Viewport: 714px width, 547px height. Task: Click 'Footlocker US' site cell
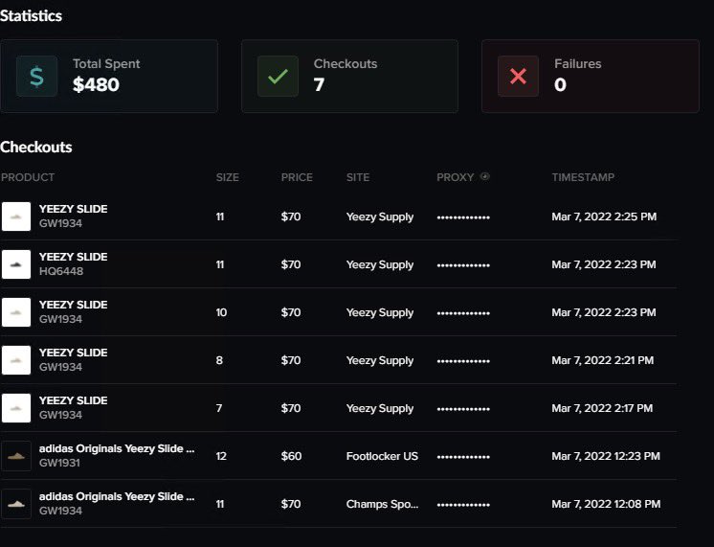pyautogui.click(x=382, y=456)
